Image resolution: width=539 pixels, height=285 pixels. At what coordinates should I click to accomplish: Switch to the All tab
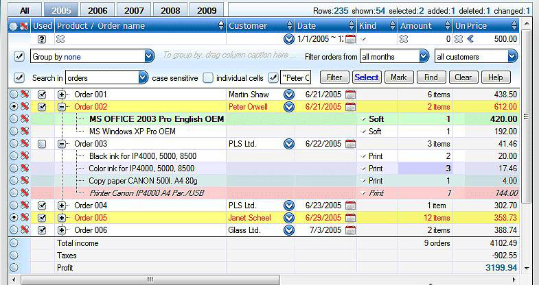25,10
